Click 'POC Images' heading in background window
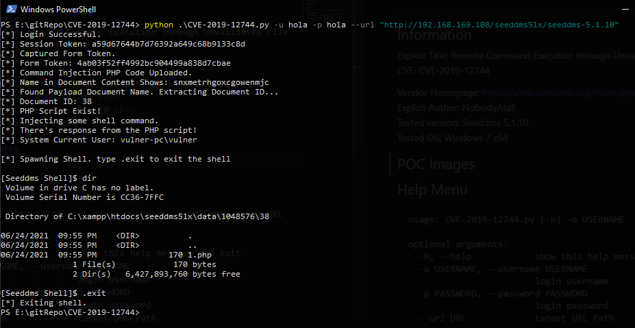The height and width of the screenshot is (328, 635). pos(436,164)
